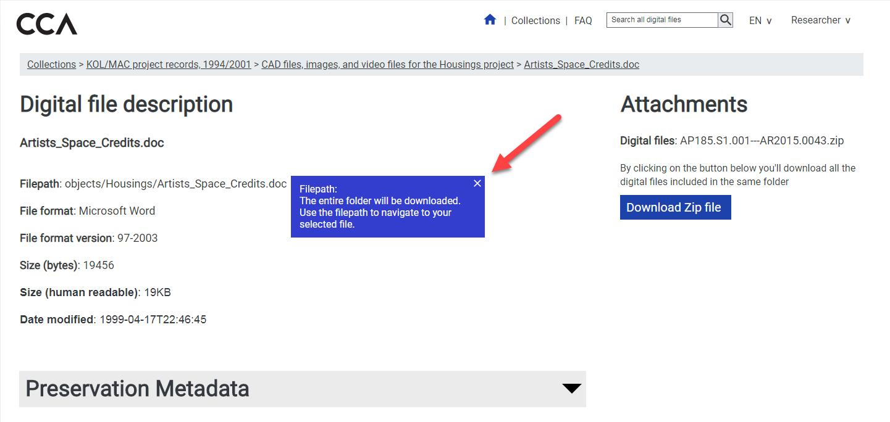This screenshot has height=422, width=890.
Task: Click Artists_Space_Credits.doc breadcrumb link
Action: tap(582, 64)
